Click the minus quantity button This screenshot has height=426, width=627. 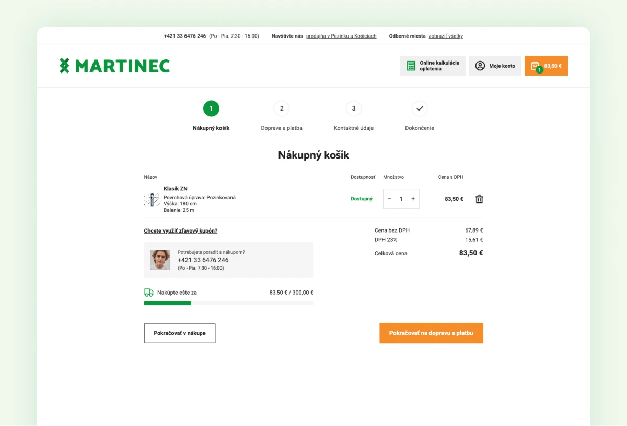coord(389,199)
